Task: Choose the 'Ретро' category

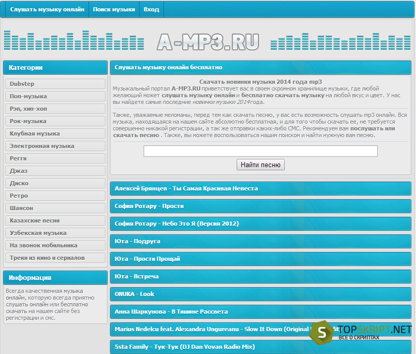Action: tap(55, 196)
